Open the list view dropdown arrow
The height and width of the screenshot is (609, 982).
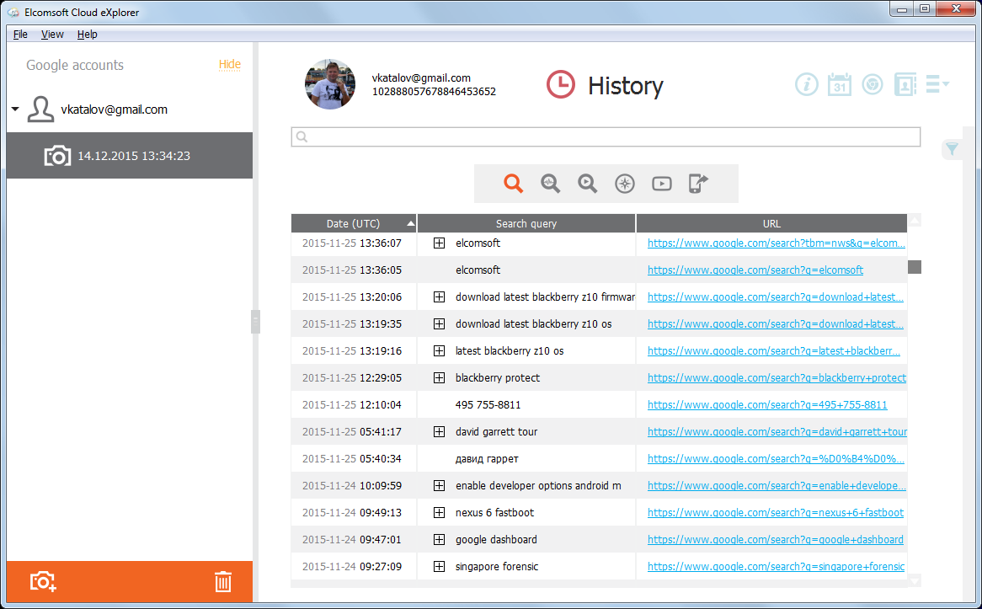click(937, 84)
